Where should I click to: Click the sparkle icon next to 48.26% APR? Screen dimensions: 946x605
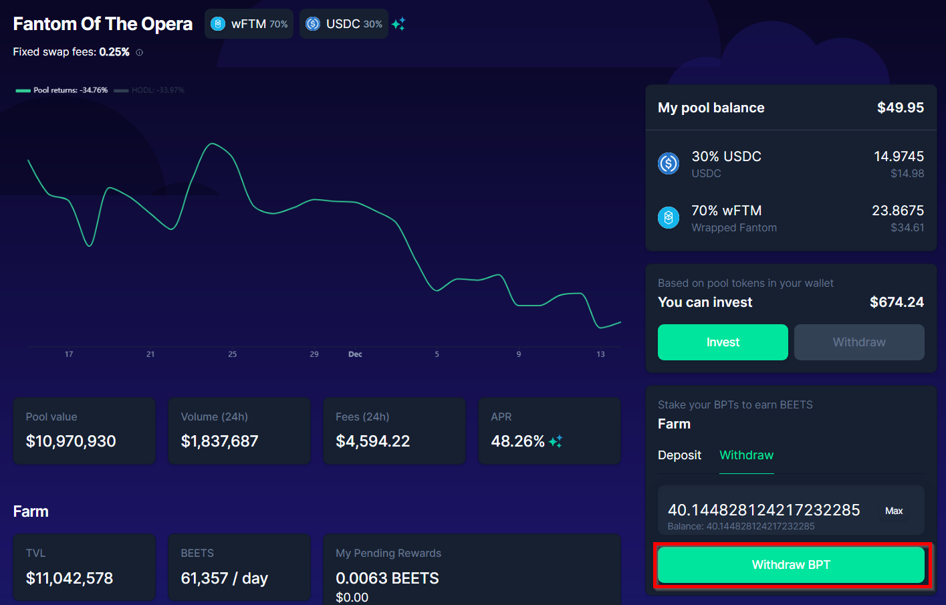556,441
